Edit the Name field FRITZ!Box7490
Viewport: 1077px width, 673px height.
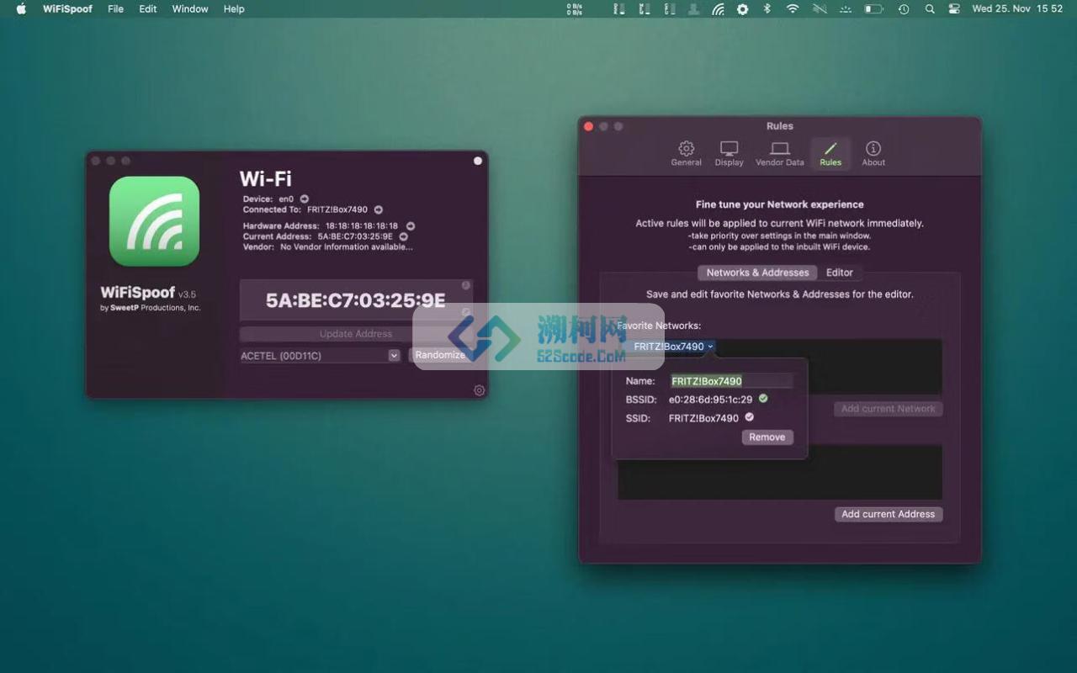click(731, 381)
